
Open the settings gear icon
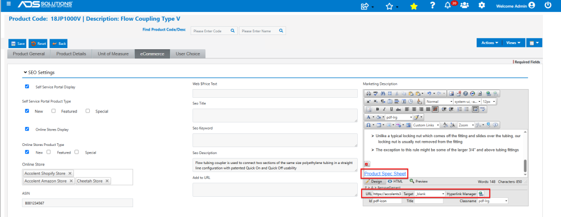pos(482,5)
